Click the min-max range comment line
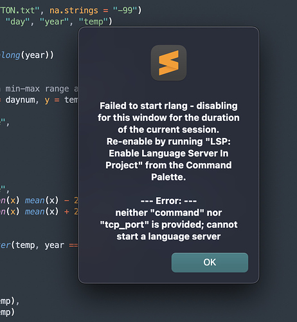The width and height of the screenshot is (297, 322). (40, 89)
